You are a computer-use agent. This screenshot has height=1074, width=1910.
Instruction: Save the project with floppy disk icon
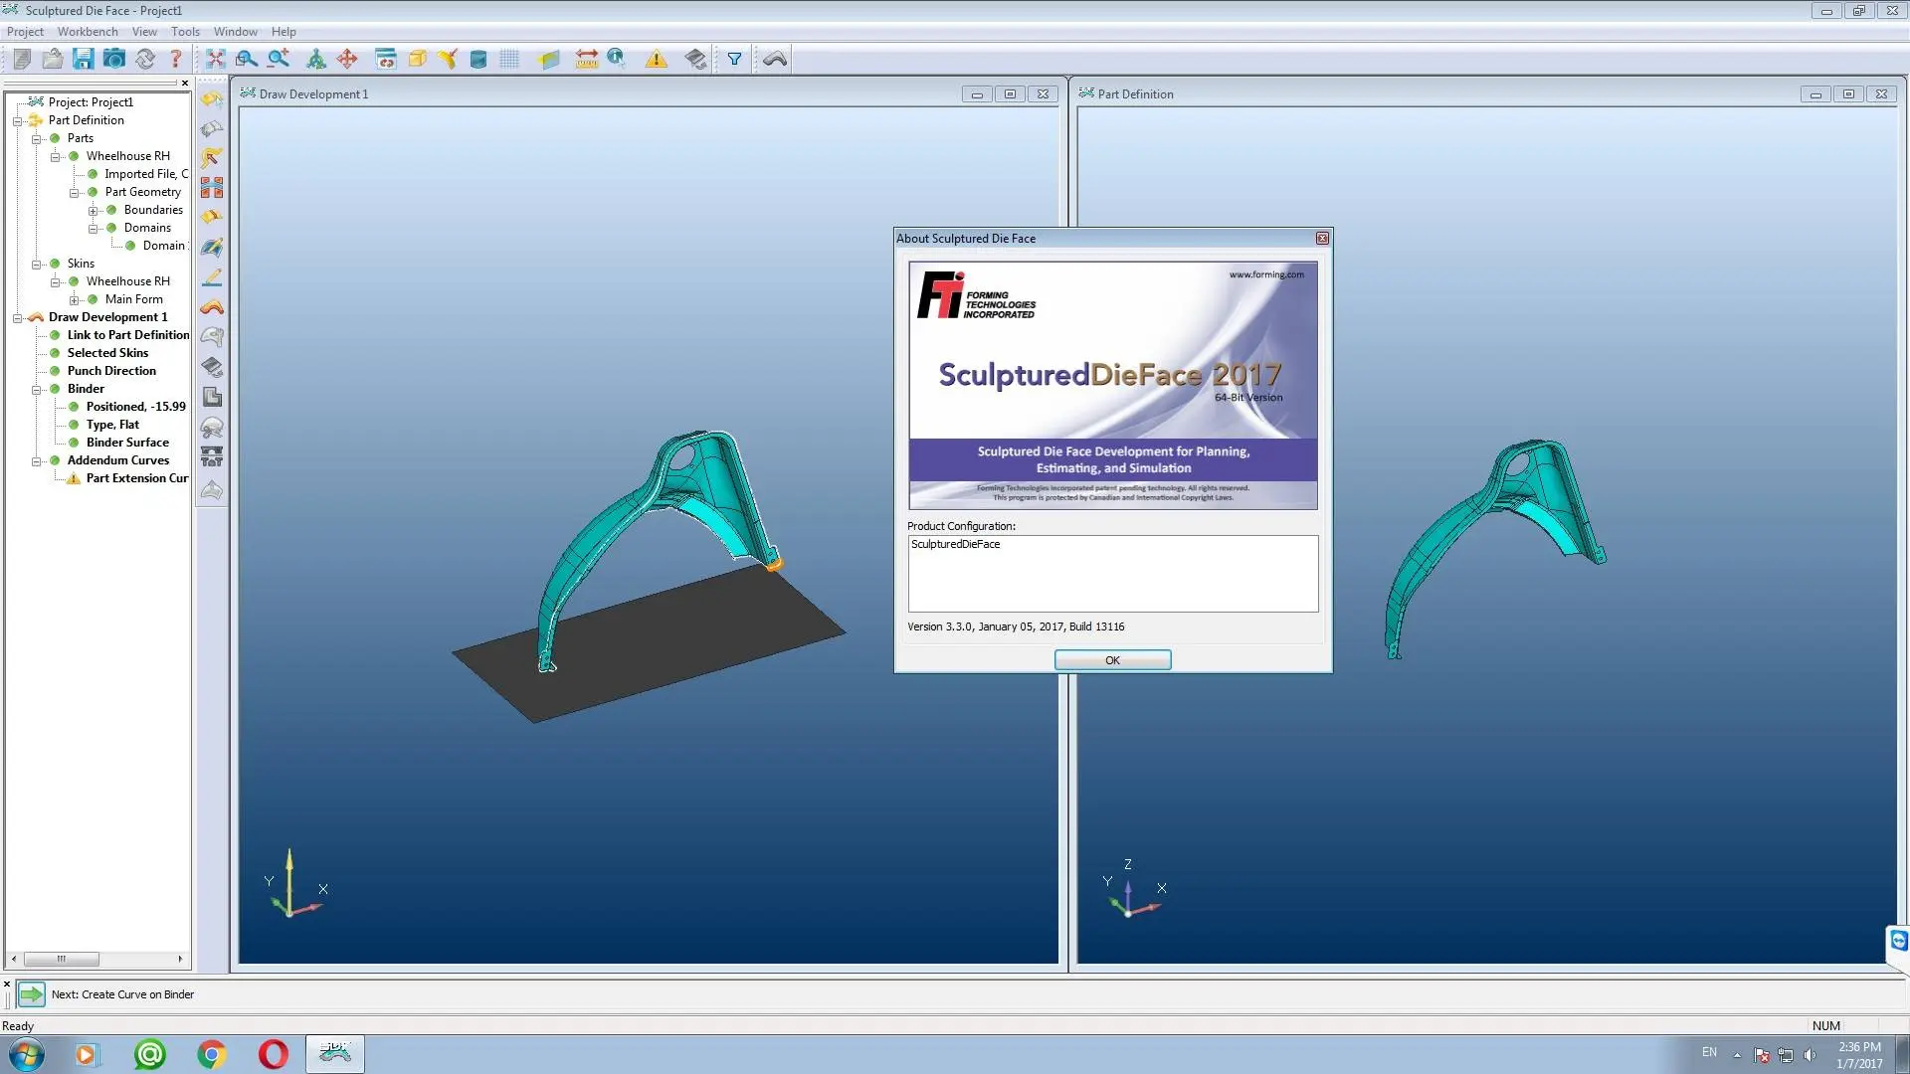click(x=84, y=60)
